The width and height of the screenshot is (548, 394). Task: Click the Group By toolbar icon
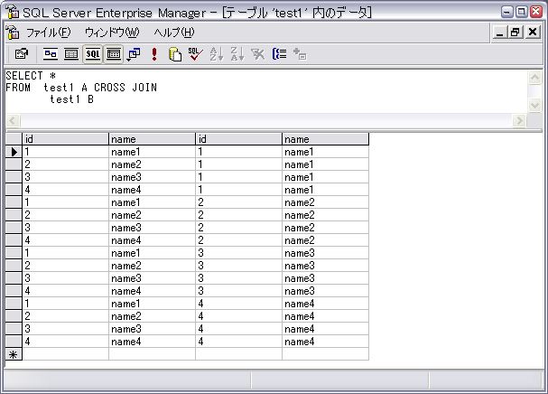279,54
